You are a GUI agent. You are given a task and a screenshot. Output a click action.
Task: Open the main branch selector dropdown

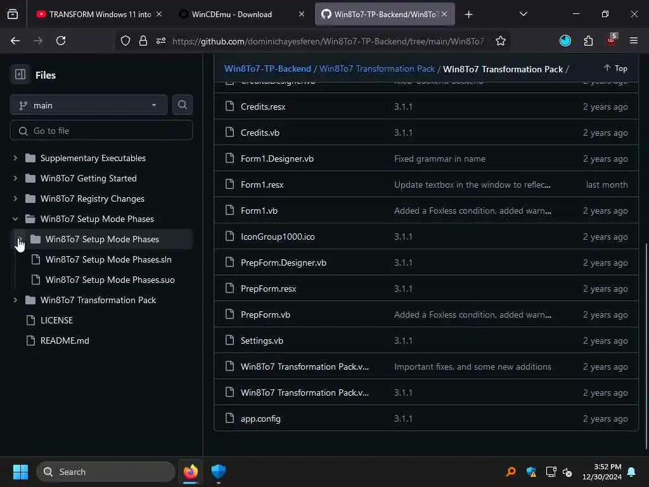89,105
